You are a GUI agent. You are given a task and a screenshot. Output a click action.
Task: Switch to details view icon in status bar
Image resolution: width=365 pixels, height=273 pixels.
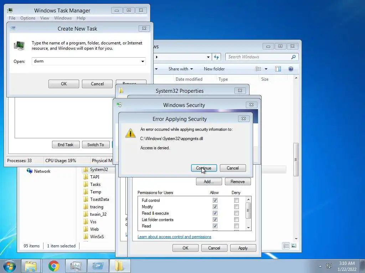286,246
